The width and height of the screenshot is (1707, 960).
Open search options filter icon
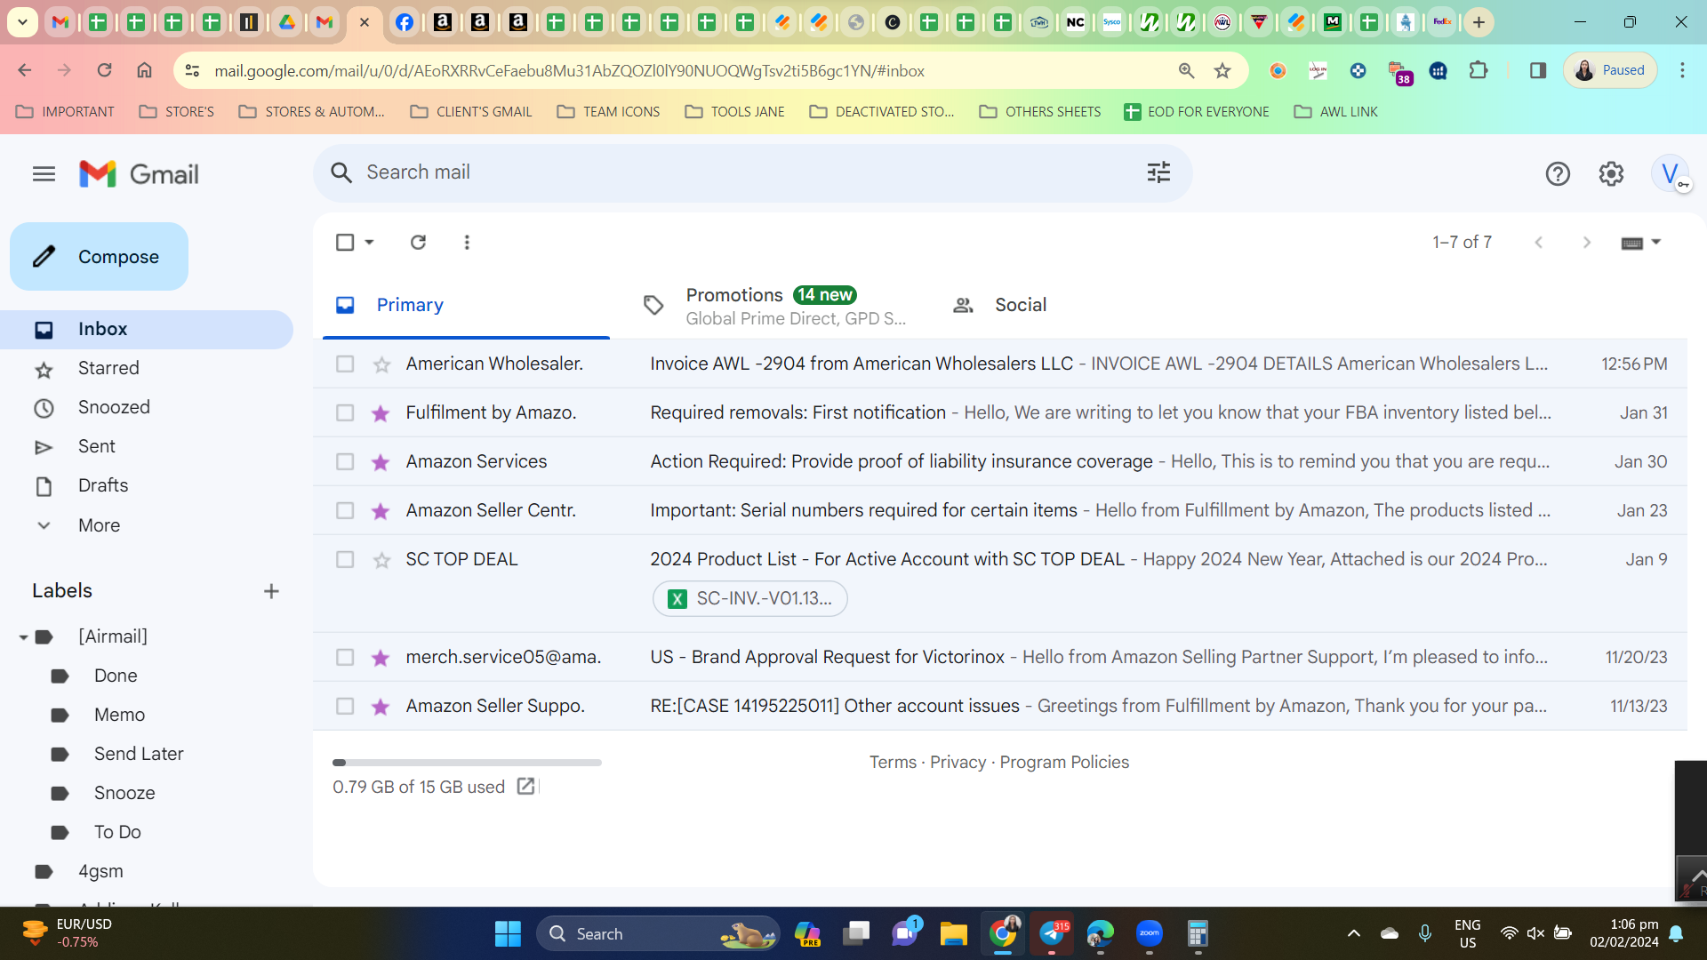click(x=1158, y=172)
